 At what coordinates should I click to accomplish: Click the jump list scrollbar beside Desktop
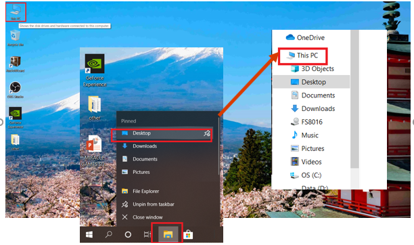219,146
